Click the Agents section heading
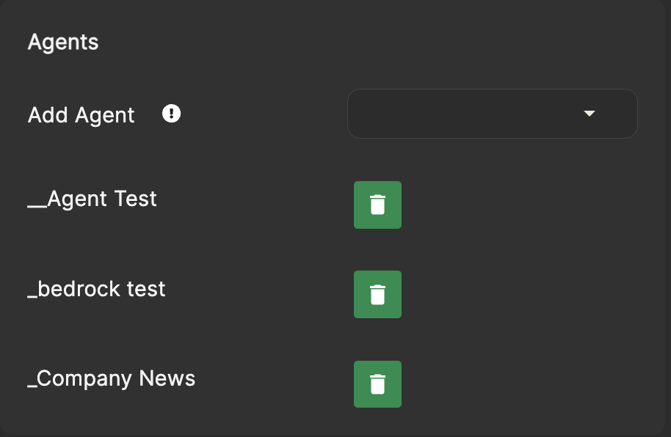 pos(63,43)
